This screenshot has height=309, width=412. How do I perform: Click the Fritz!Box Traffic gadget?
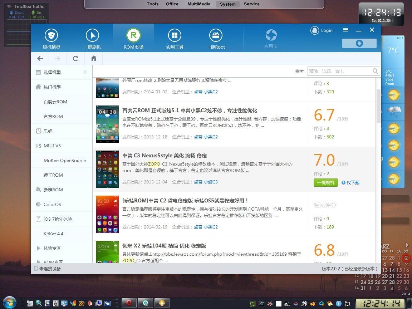coord(26,25)
